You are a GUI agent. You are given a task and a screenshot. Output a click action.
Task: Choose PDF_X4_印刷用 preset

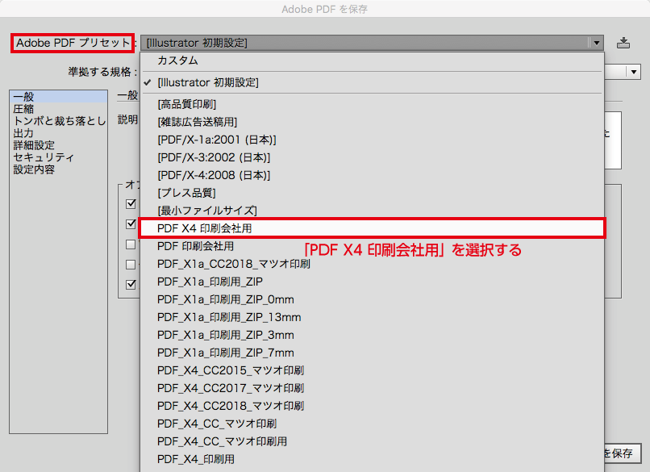372,460
